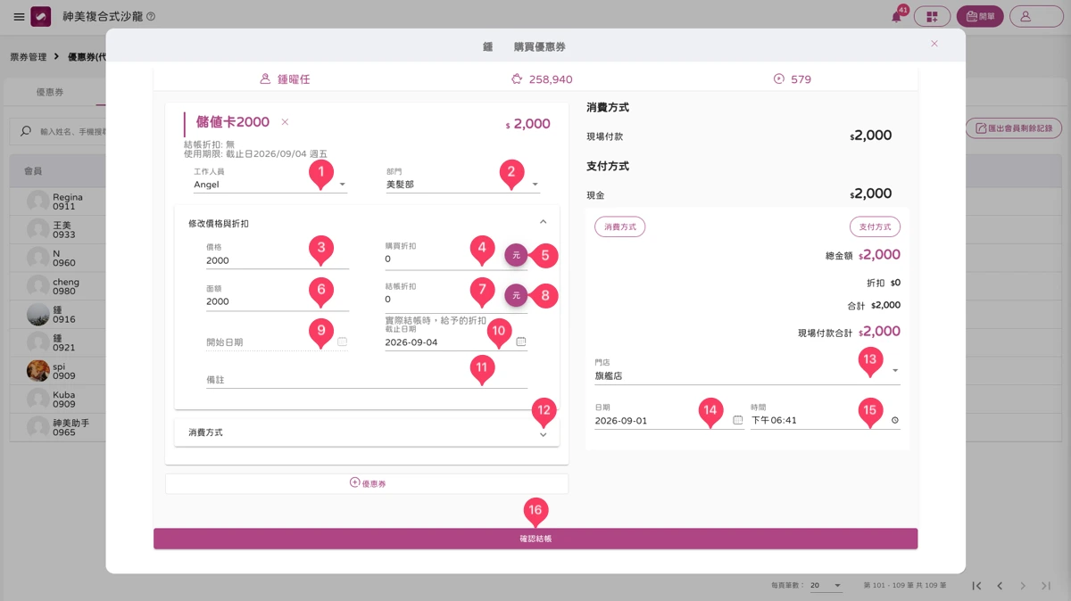Open the calendar icon beside 日期 2026-09-01

737,420
